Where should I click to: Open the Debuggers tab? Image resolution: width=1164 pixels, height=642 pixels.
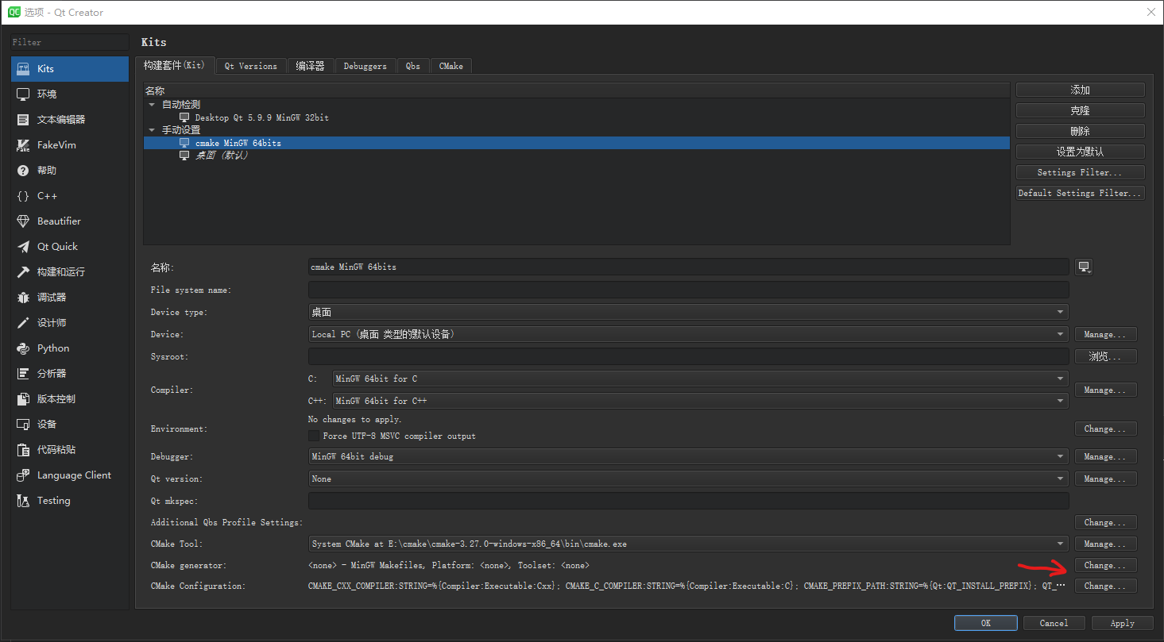click(365, 66)
